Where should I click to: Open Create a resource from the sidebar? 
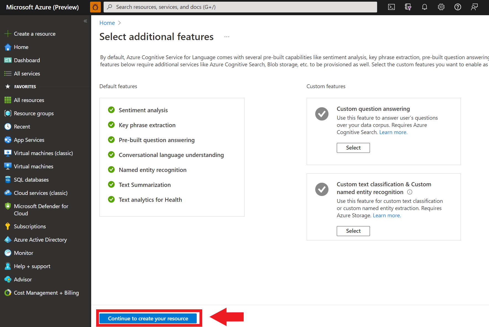click(35, 34)
